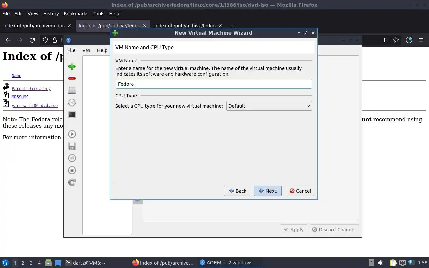429x268 pixels.
Task: Click Discard Changes button in AQEMU
Action: 334,230
